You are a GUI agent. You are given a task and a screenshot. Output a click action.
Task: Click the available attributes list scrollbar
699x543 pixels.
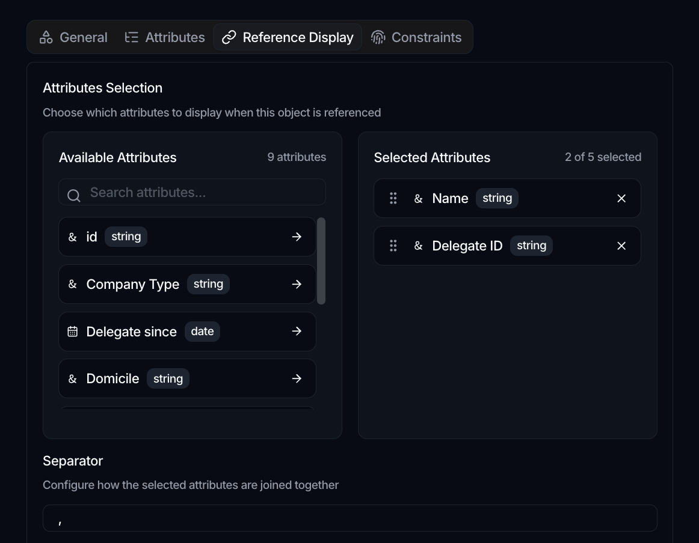coord(321,261)
